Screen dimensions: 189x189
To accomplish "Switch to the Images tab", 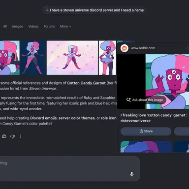I will tap(18, 26).
